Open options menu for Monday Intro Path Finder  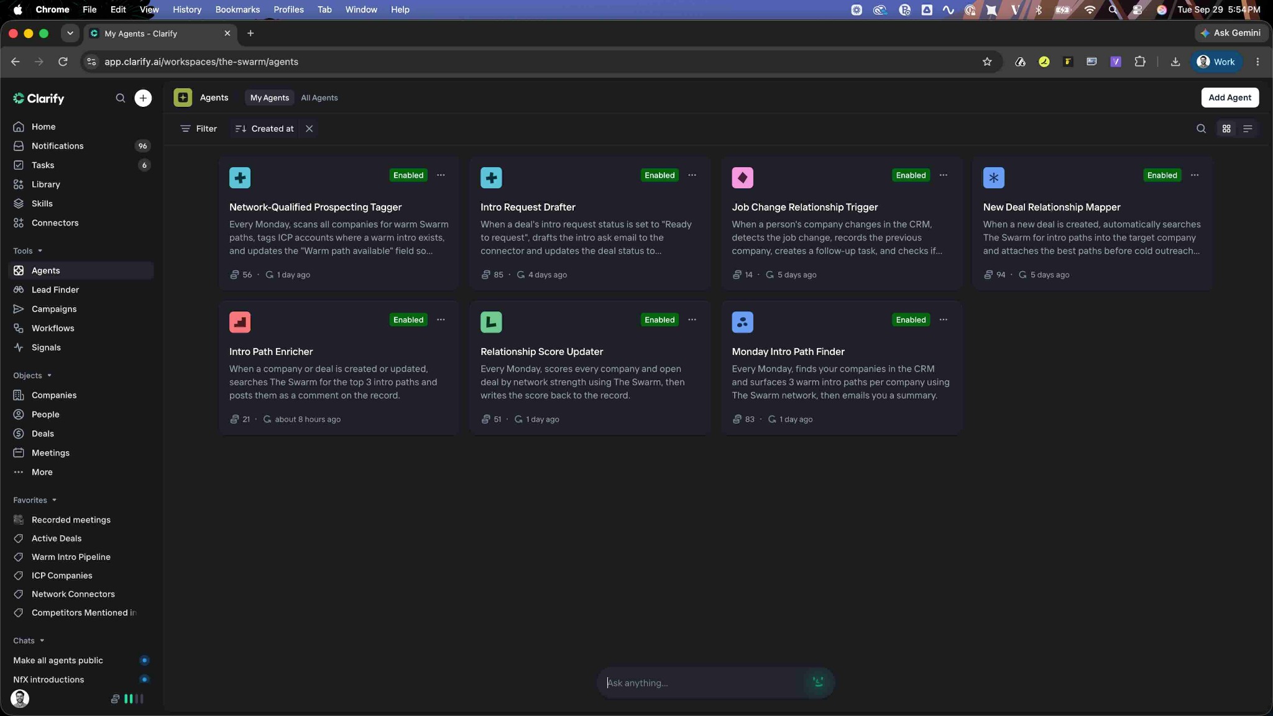pyautogui.click(x=943, y=319)
